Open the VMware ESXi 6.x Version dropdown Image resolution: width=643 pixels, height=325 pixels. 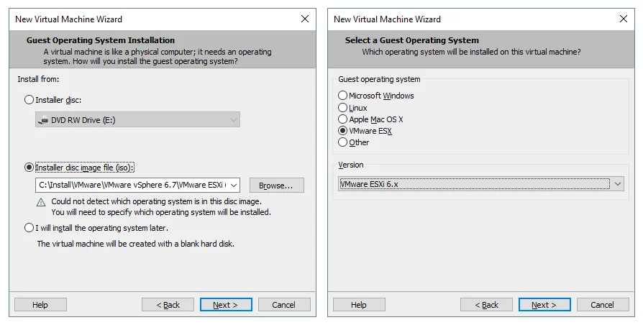[481, 184]
